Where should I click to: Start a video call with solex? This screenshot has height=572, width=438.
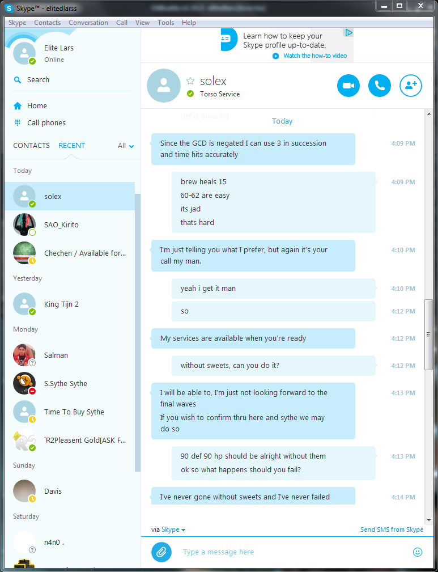pos(348,86)
